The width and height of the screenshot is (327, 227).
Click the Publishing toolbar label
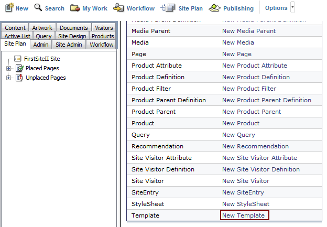(238, 8)
